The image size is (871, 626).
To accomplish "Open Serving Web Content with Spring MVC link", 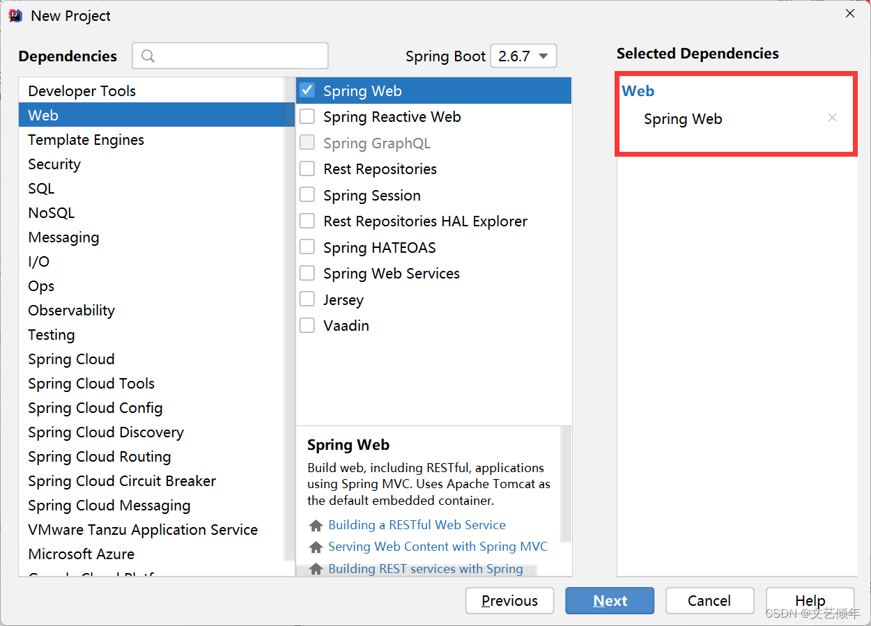I will tap(438, 547).
